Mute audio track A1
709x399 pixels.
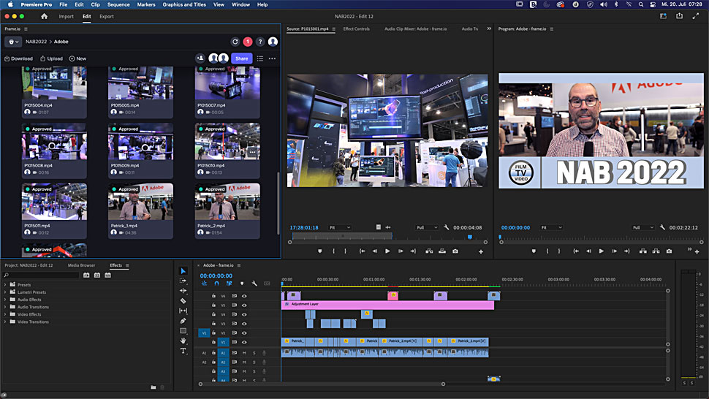(x=244, y=353)
